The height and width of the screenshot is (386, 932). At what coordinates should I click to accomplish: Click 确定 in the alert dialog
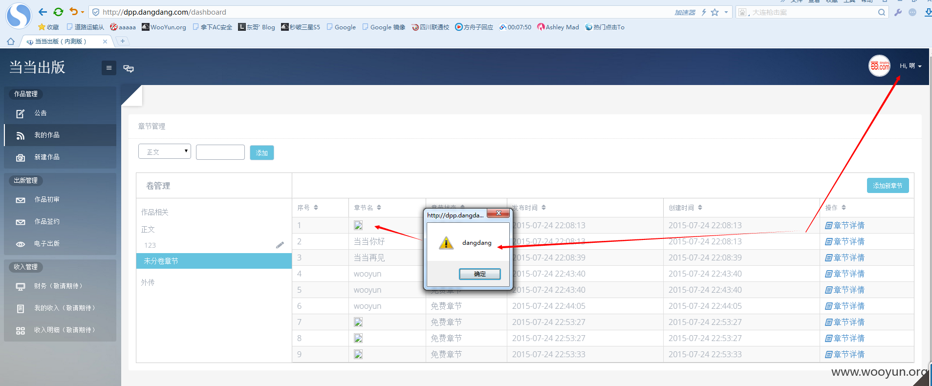(x=479, y=274)
